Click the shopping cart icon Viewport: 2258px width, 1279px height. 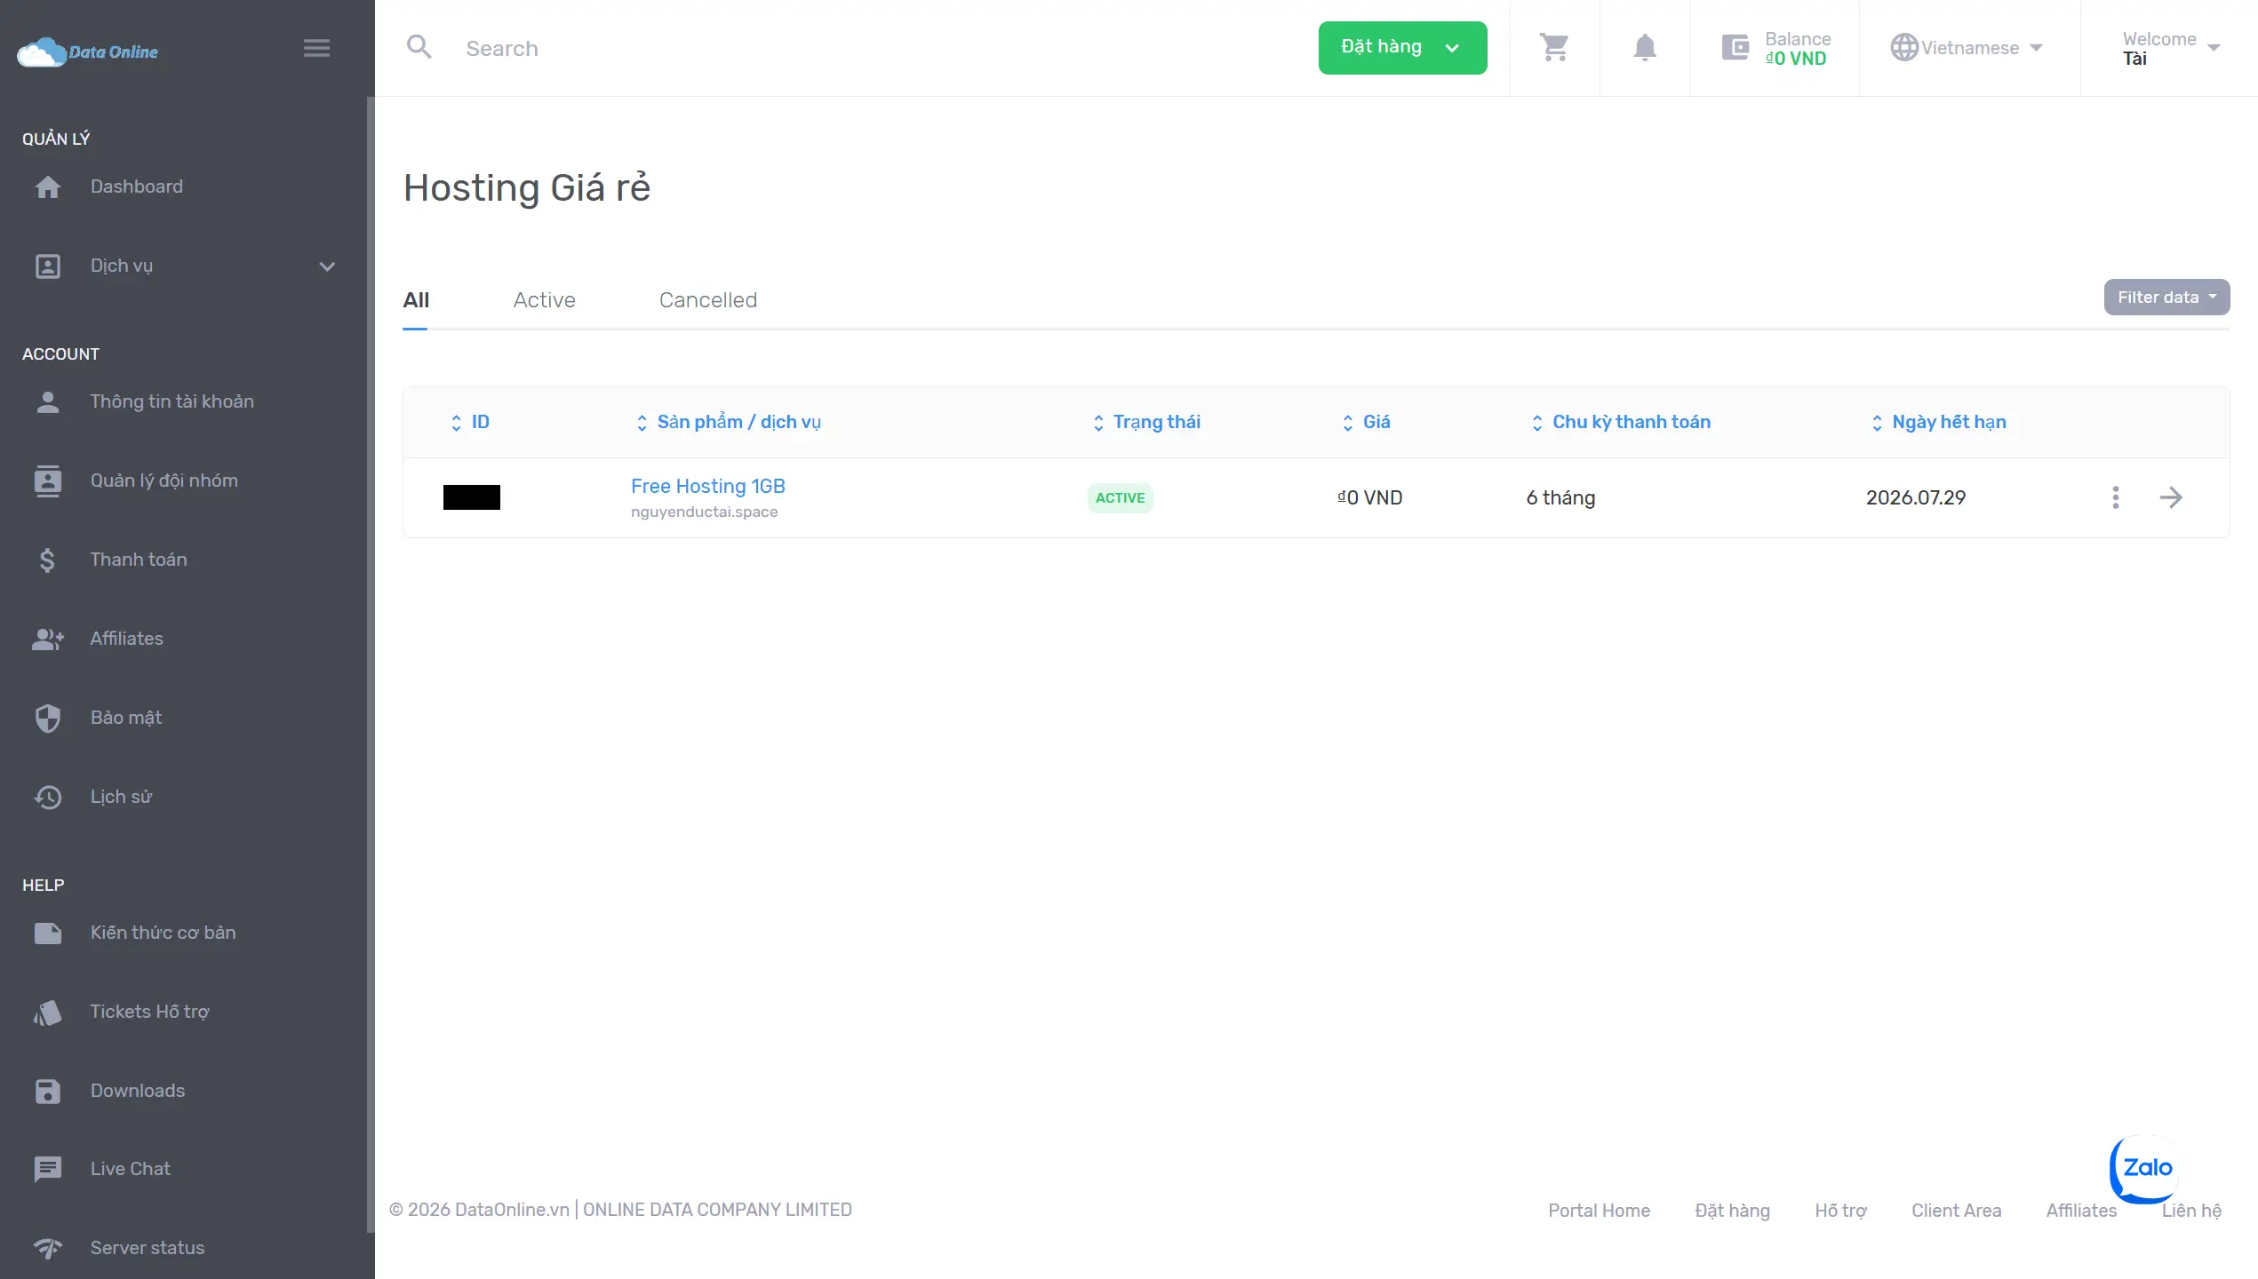pyautogui.click(x=1554, y=47)
